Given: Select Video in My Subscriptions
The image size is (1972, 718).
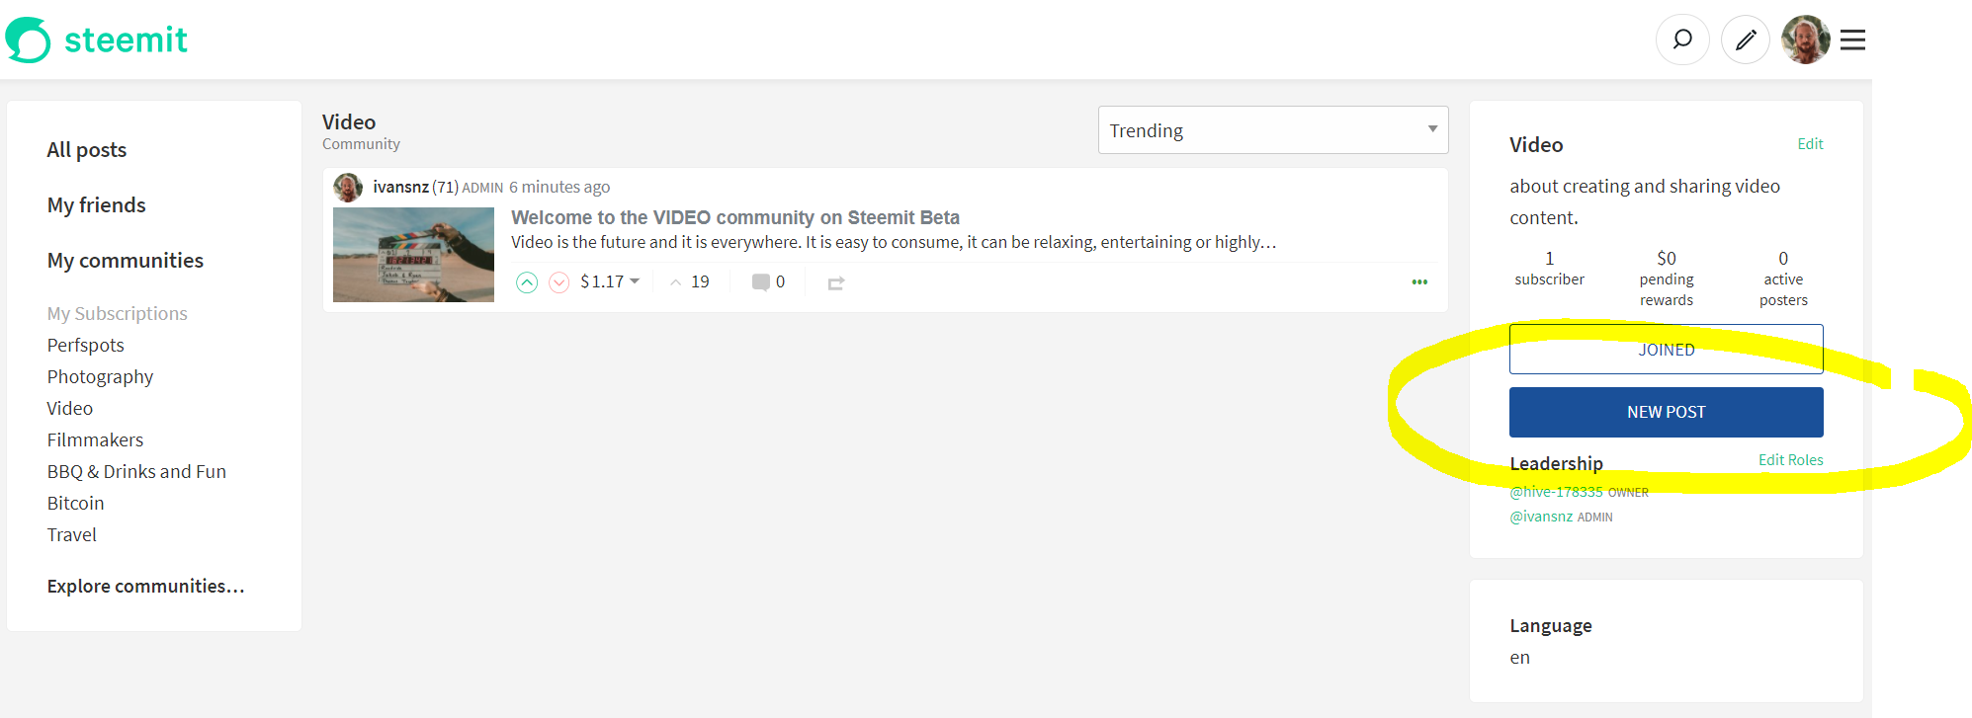Looking at the screenshot, I should tap(70, 409).
